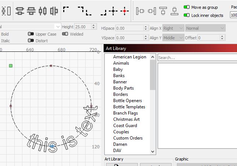Toggle Lock inner objects switch
Image resolution: width=237 pixels, height=166 pixels.
[187, 15]
